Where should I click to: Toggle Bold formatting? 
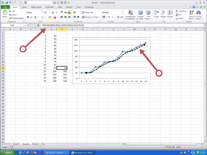click(x=28, y=17)
